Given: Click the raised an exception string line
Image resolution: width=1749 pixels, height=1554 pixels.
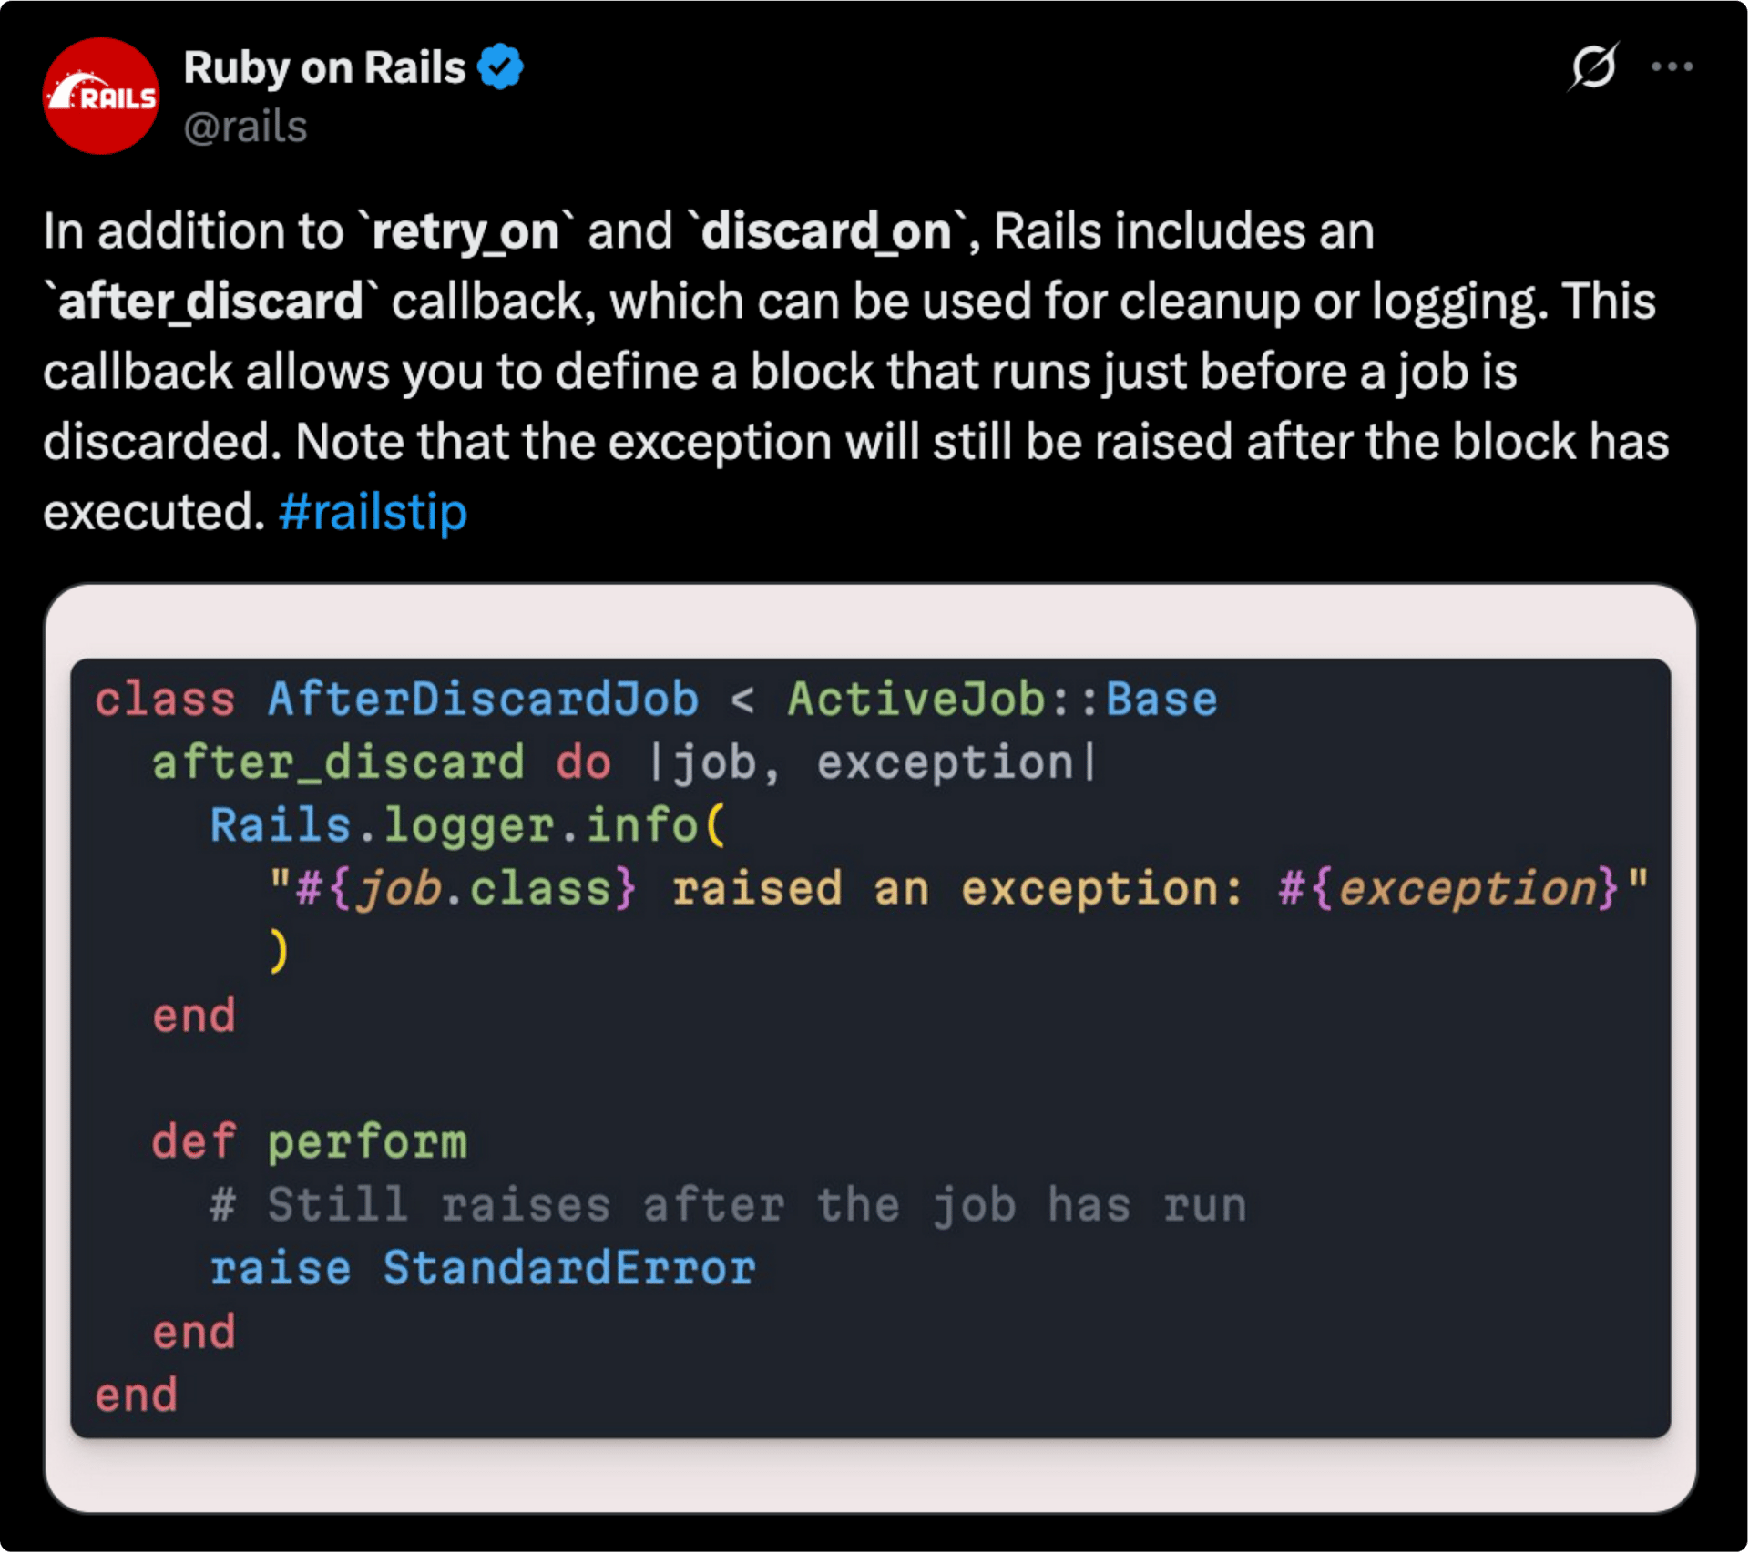Looking at the screenshot, I should (956, 888).
